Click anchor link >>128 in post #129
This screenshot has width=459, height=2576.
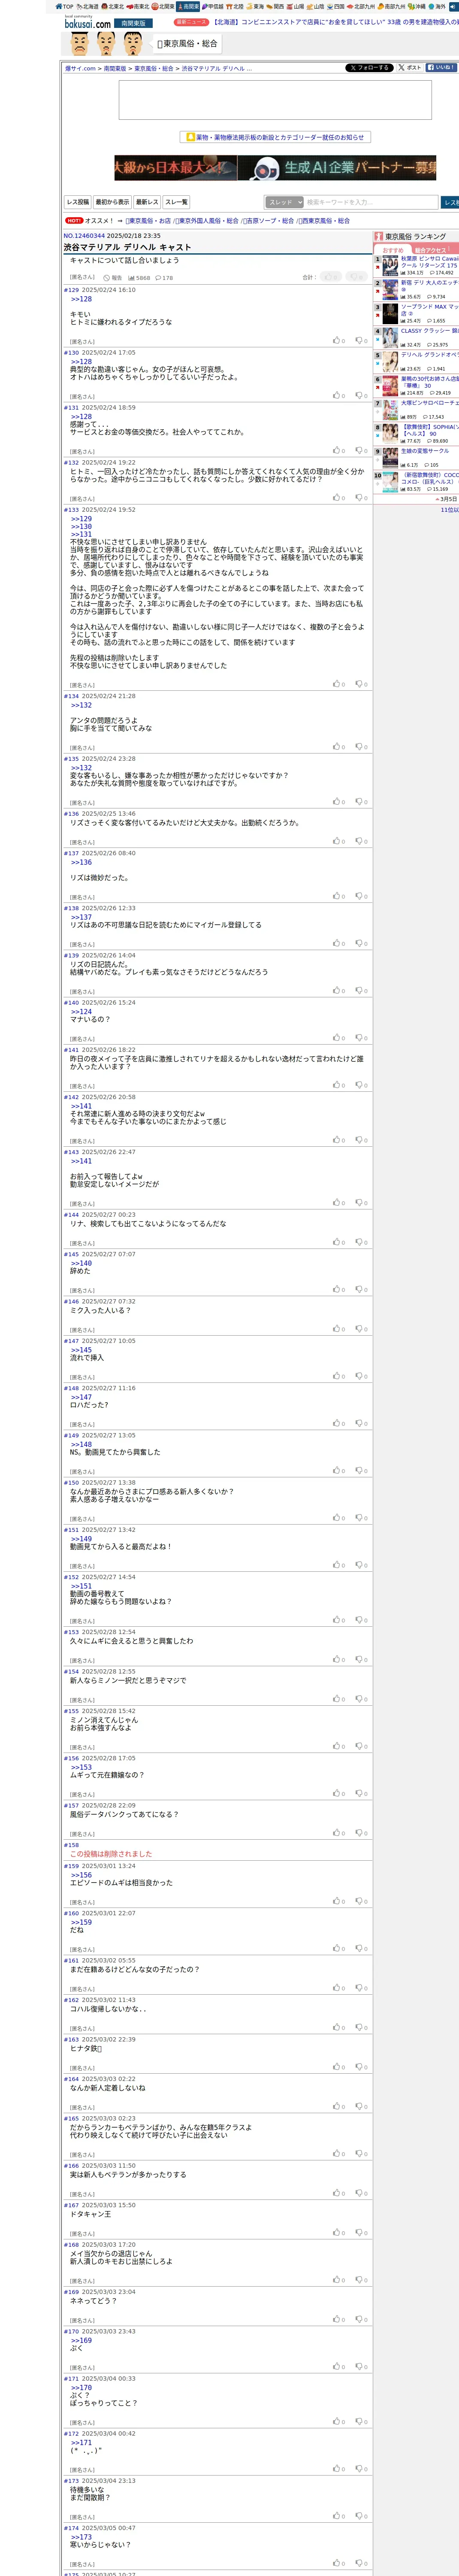[x=81, y=299]
